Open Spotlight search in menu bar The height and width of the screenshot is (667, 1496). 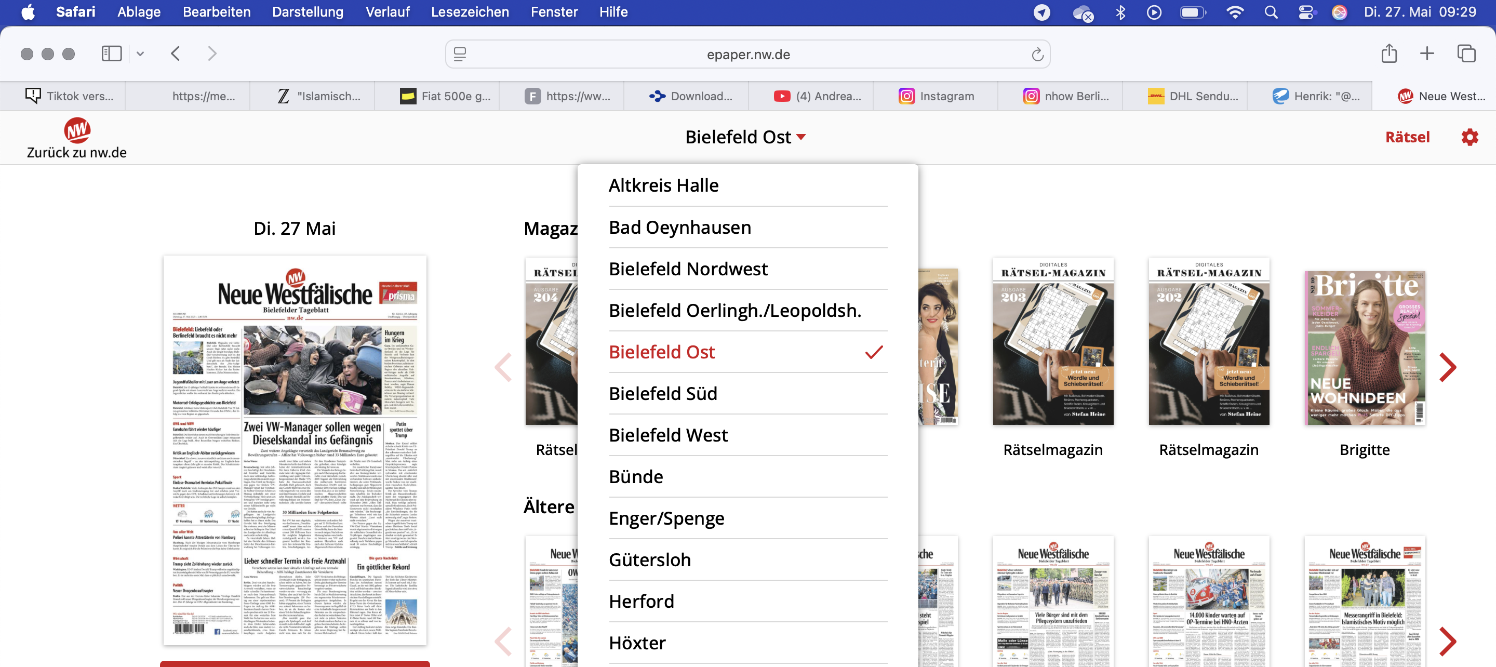(1271, 12)
